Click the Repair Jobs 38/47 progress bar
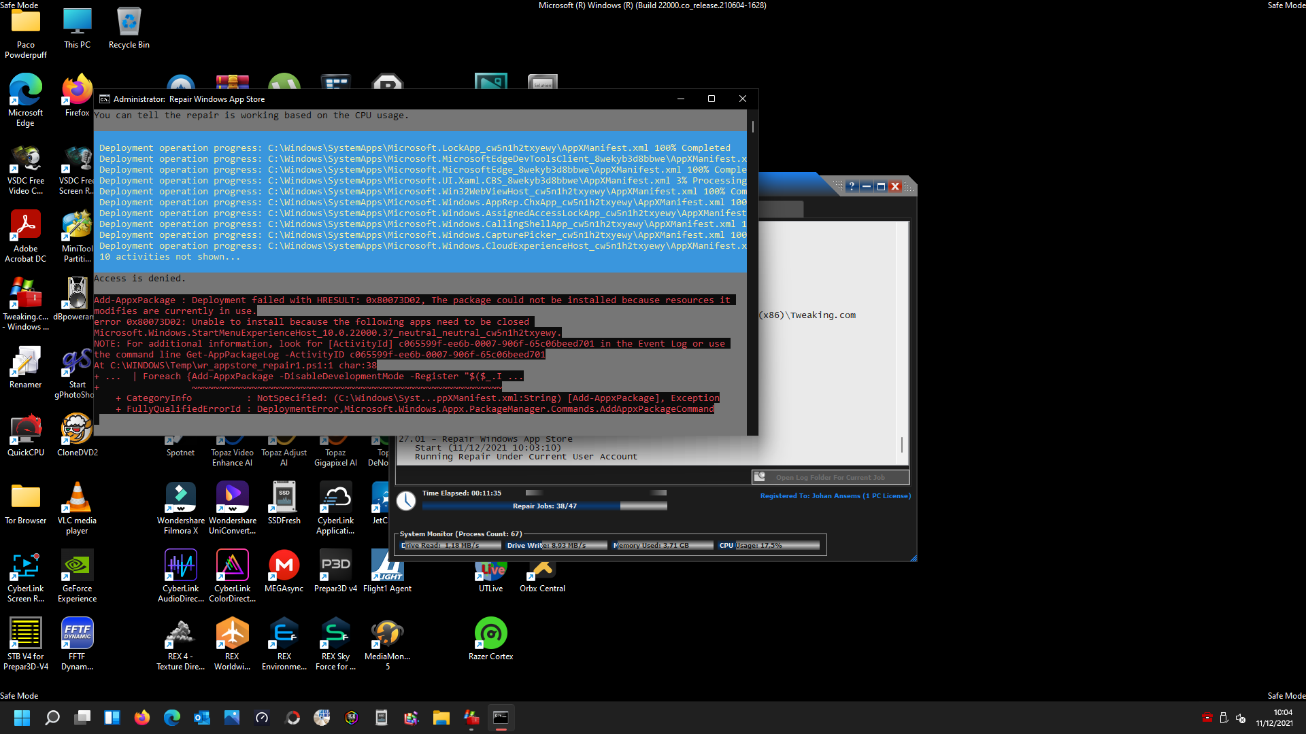The image size is (1306, 734). coord(544,506)
